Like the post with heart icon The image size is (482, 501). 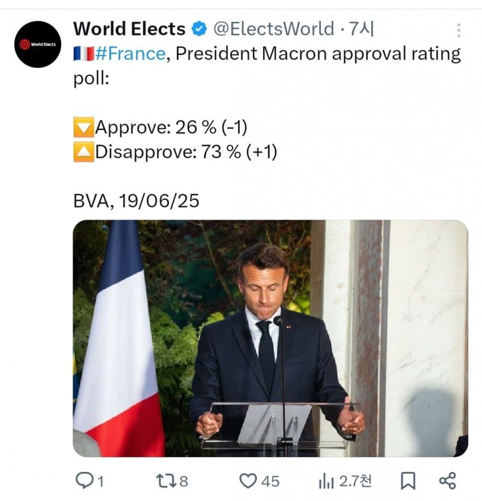click(248, 481)
